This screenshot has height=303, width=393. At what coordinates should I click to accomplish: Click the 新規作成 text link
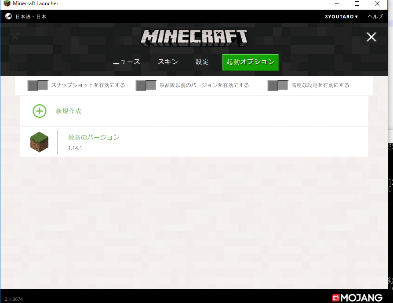click(x=69, y=111)
